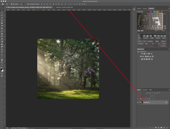Click the Lumenzia Combine button
The width and height of the screenshot is (170, 129).
(150, 41)
